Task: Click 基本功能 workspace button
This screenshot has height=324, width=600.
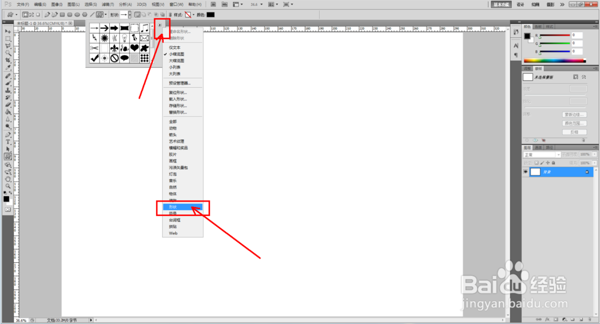Action: tap(501, 4)
